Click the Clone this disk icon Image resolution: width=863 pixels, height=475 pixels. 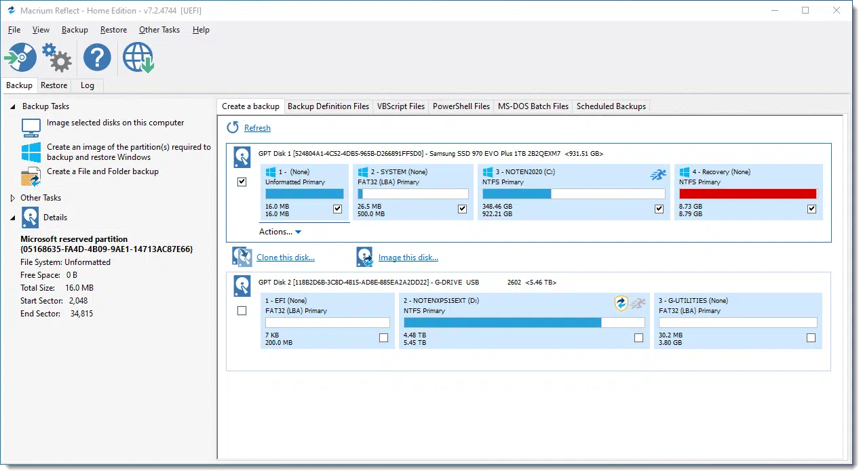[242, 257]
